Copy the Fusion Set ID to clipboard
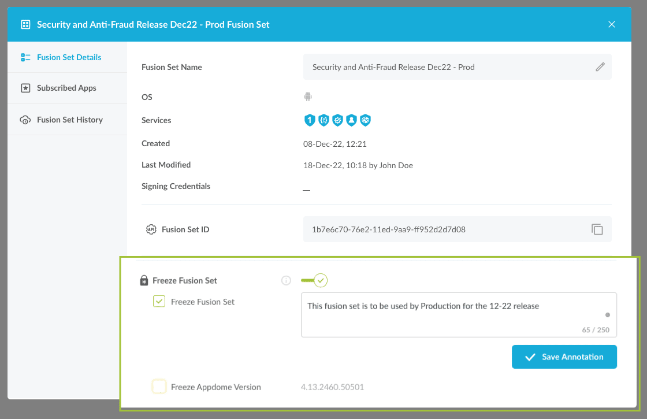 coord(597,229)
